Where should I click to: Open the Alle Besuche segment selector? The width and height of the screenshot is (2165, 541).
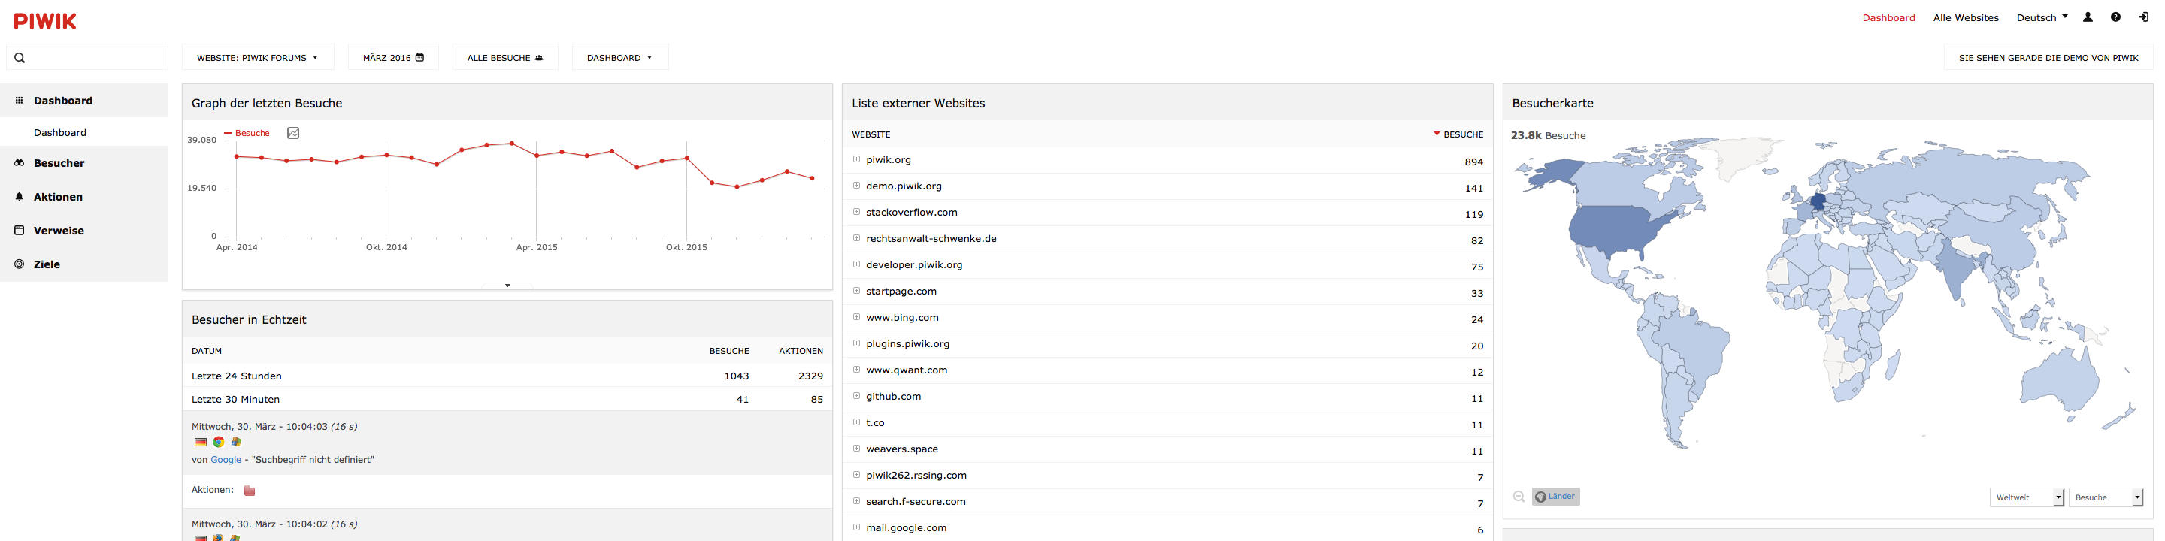coord(505,58)
